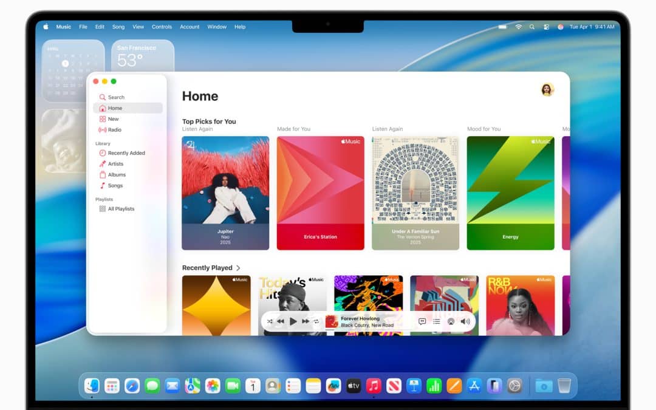Open the account profile avatar

coord(547,89)
